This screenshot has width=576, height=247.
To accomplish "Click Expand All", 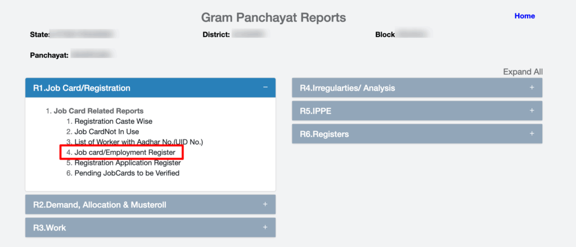I will point(523,71).
